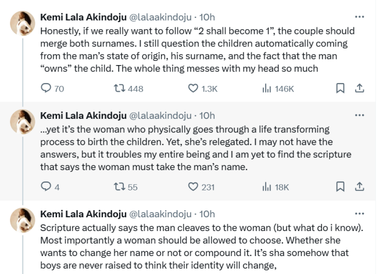Bookmark the first tweet about merging surnames
Image resolution: width=383 pixels, height=274 pixels.
[340, 88]
